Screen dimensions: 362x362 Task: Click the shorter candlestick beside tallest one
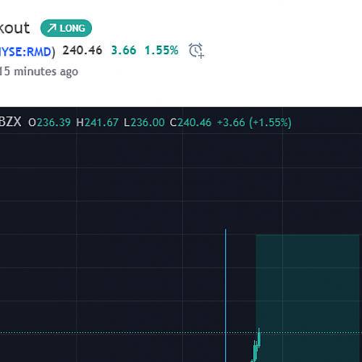[255, 350]
